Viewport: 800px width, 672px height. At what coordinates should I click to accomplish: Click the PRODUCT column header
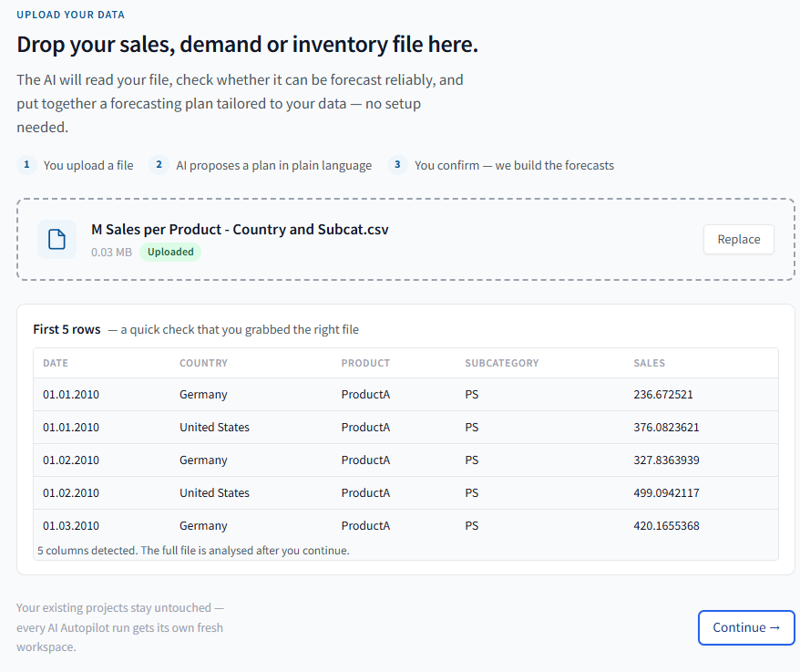tap(365, 363)
